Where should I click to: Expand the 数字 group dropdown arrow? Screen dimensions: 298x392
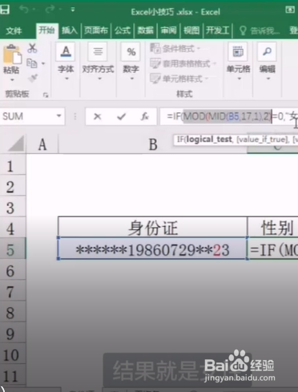click(x=132, y=79)
